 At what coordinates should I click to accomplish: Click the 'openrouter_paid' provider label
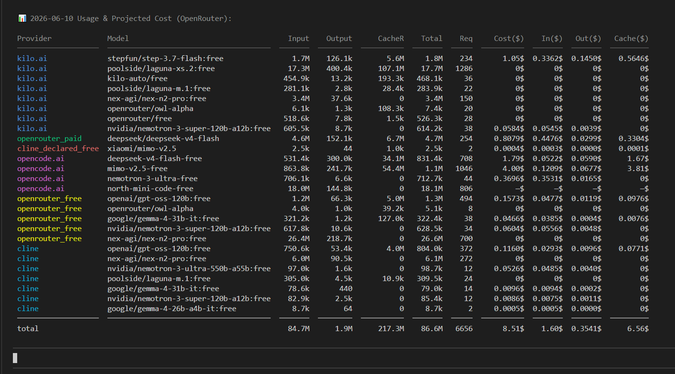[49, 139]
